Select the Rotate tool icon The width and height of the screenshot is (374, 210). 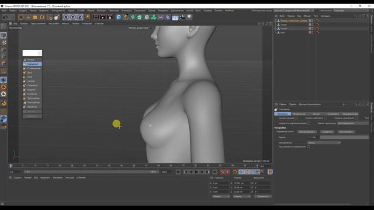tap(42, 17)
